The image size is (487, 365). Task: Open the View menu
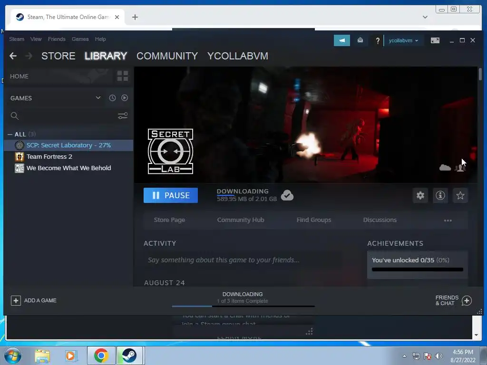pos(36,39)
